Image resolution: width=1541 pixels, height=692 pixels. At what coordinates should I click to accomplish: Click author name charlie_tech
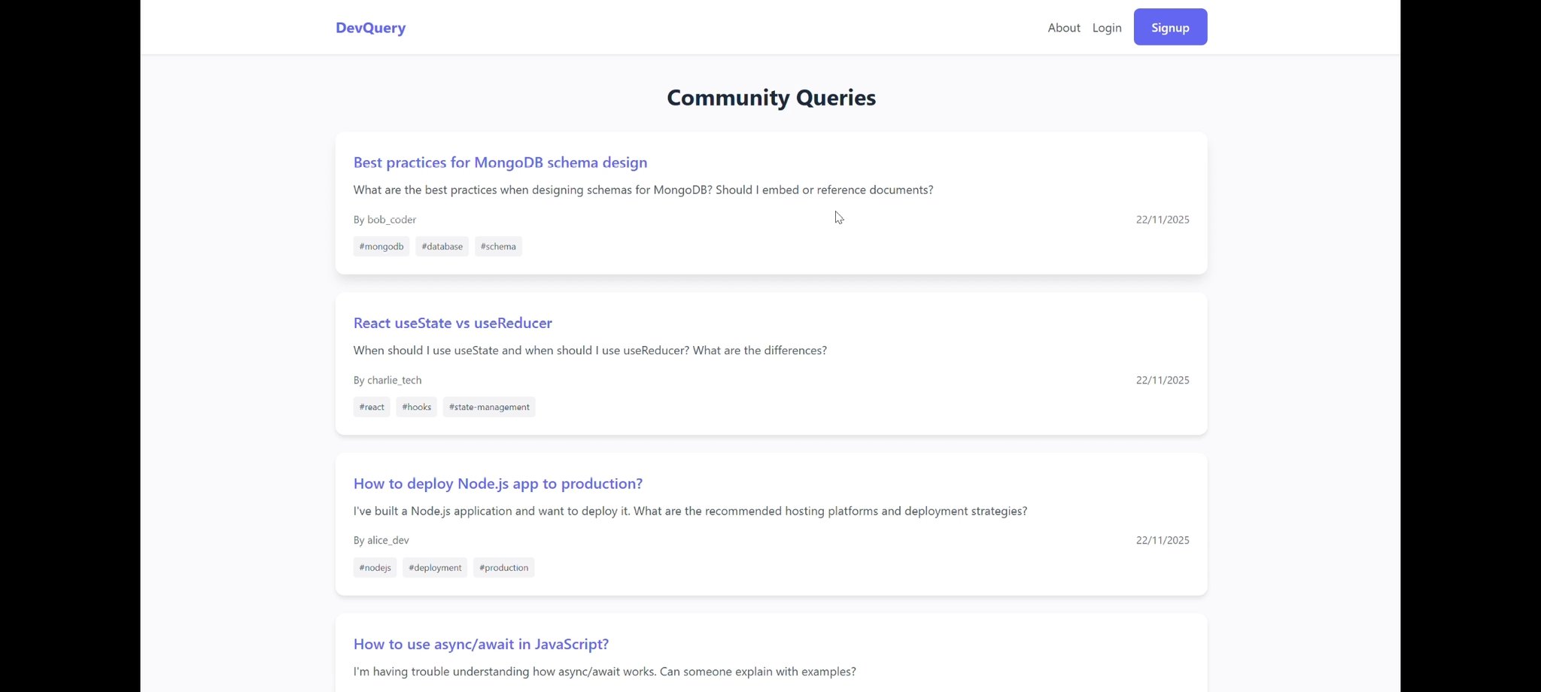394,381
